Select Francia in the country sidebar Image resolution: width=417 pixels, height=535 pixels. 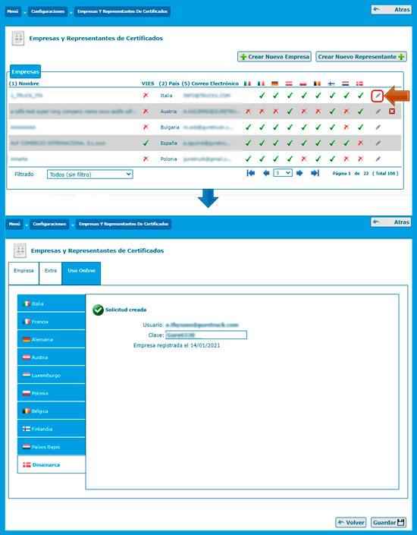click(51, 322)
